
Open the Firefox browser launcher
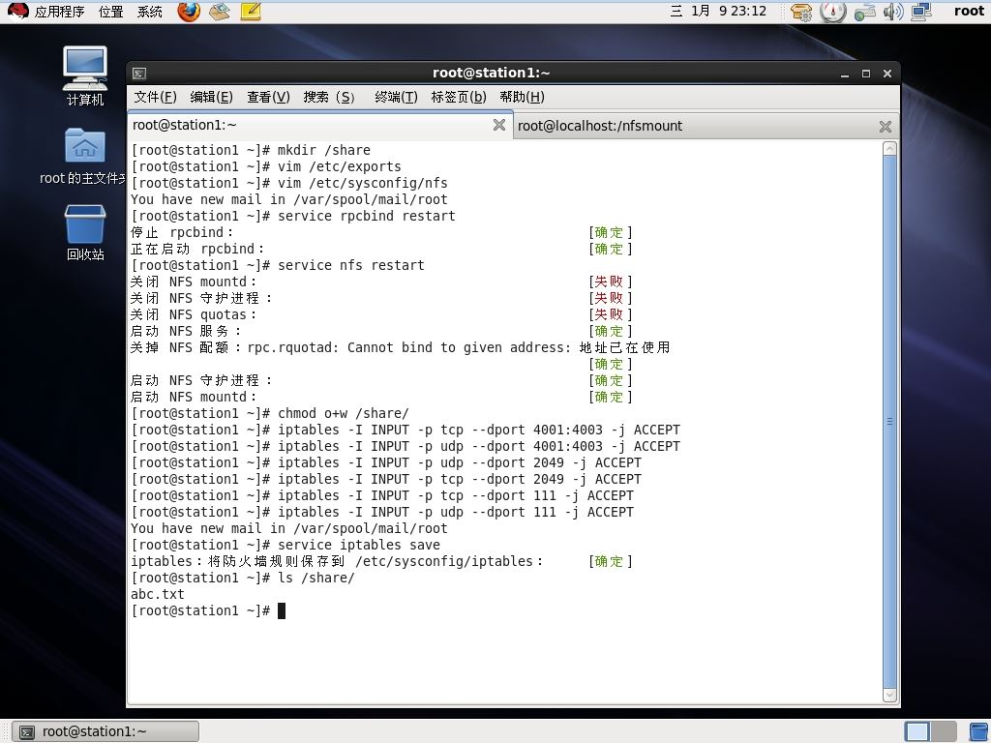click(x=189, y=12)
